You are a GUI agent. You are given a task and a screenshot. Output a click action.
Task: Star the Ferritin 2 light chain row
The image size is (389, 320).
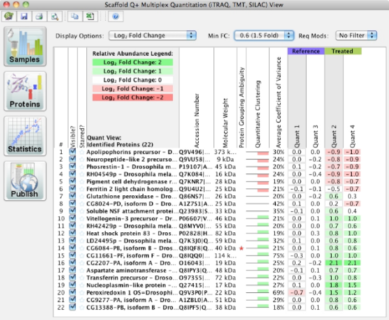click(82, 189)
